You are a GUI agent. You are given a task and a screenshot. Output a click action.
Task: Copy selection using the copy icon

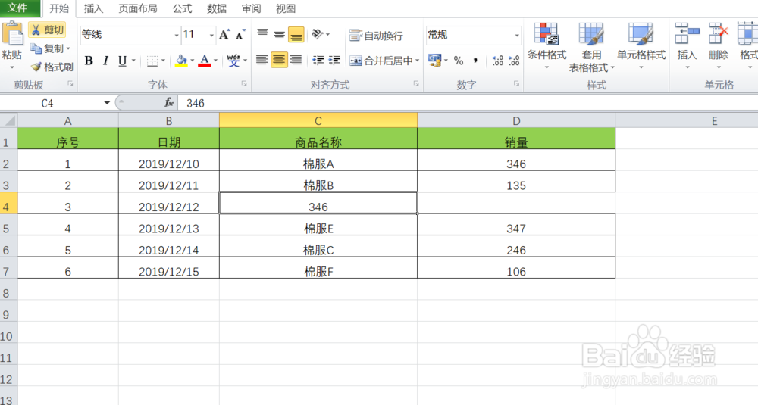pos(36,48)
